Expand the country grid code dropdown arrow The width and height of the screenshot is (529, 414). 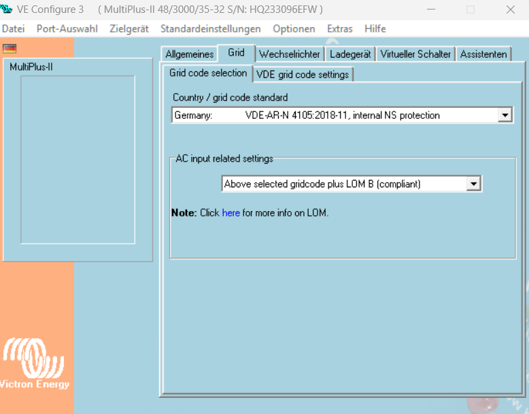pyautogui.click(x=505, y=115)
